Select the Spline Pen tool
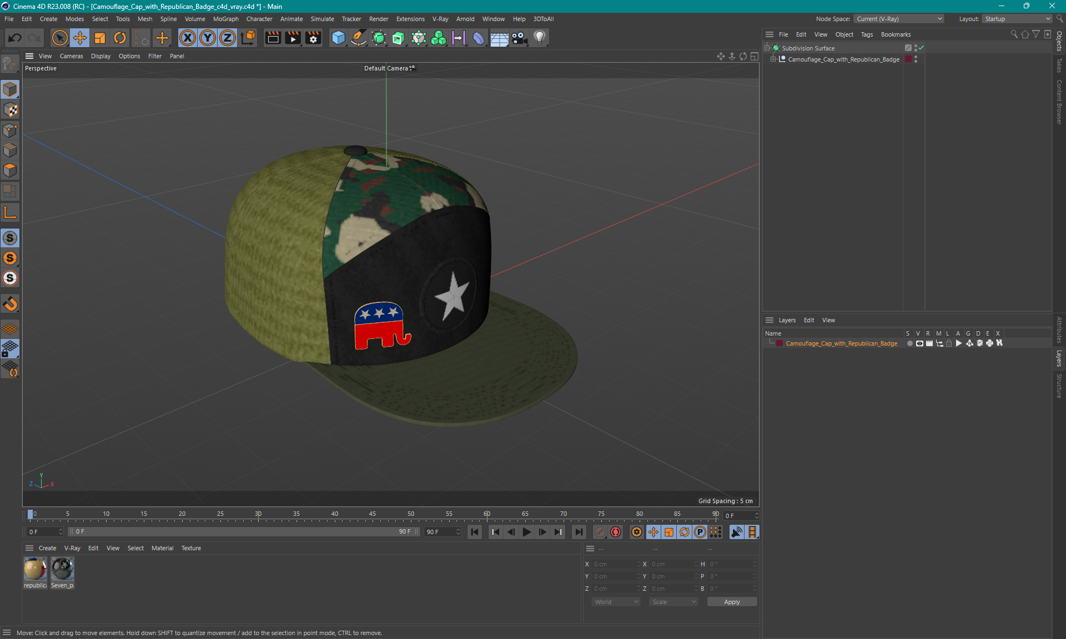 pyautogui.click(x=359, y=38)
